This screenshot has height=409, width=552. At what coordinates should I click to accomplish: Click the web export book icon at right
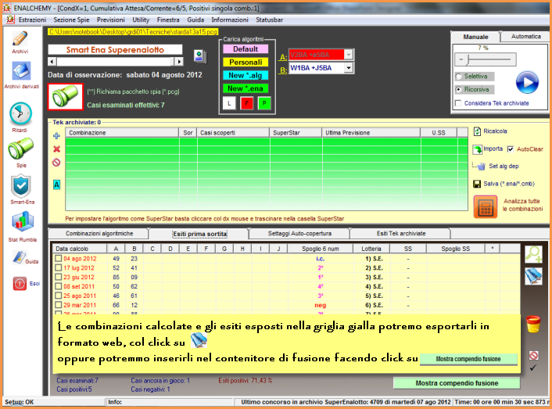point(533,276)
